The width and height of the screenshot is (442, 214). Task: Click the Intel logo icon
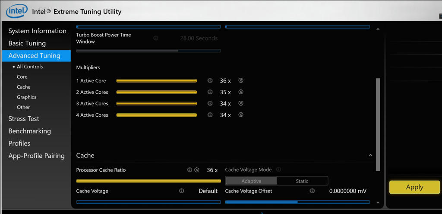click(x=17, y=11)
